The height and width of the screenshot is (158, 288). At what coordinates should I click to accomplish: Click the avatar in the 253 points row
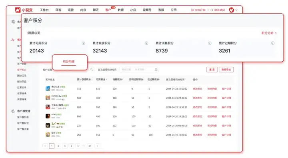point(48,135)
